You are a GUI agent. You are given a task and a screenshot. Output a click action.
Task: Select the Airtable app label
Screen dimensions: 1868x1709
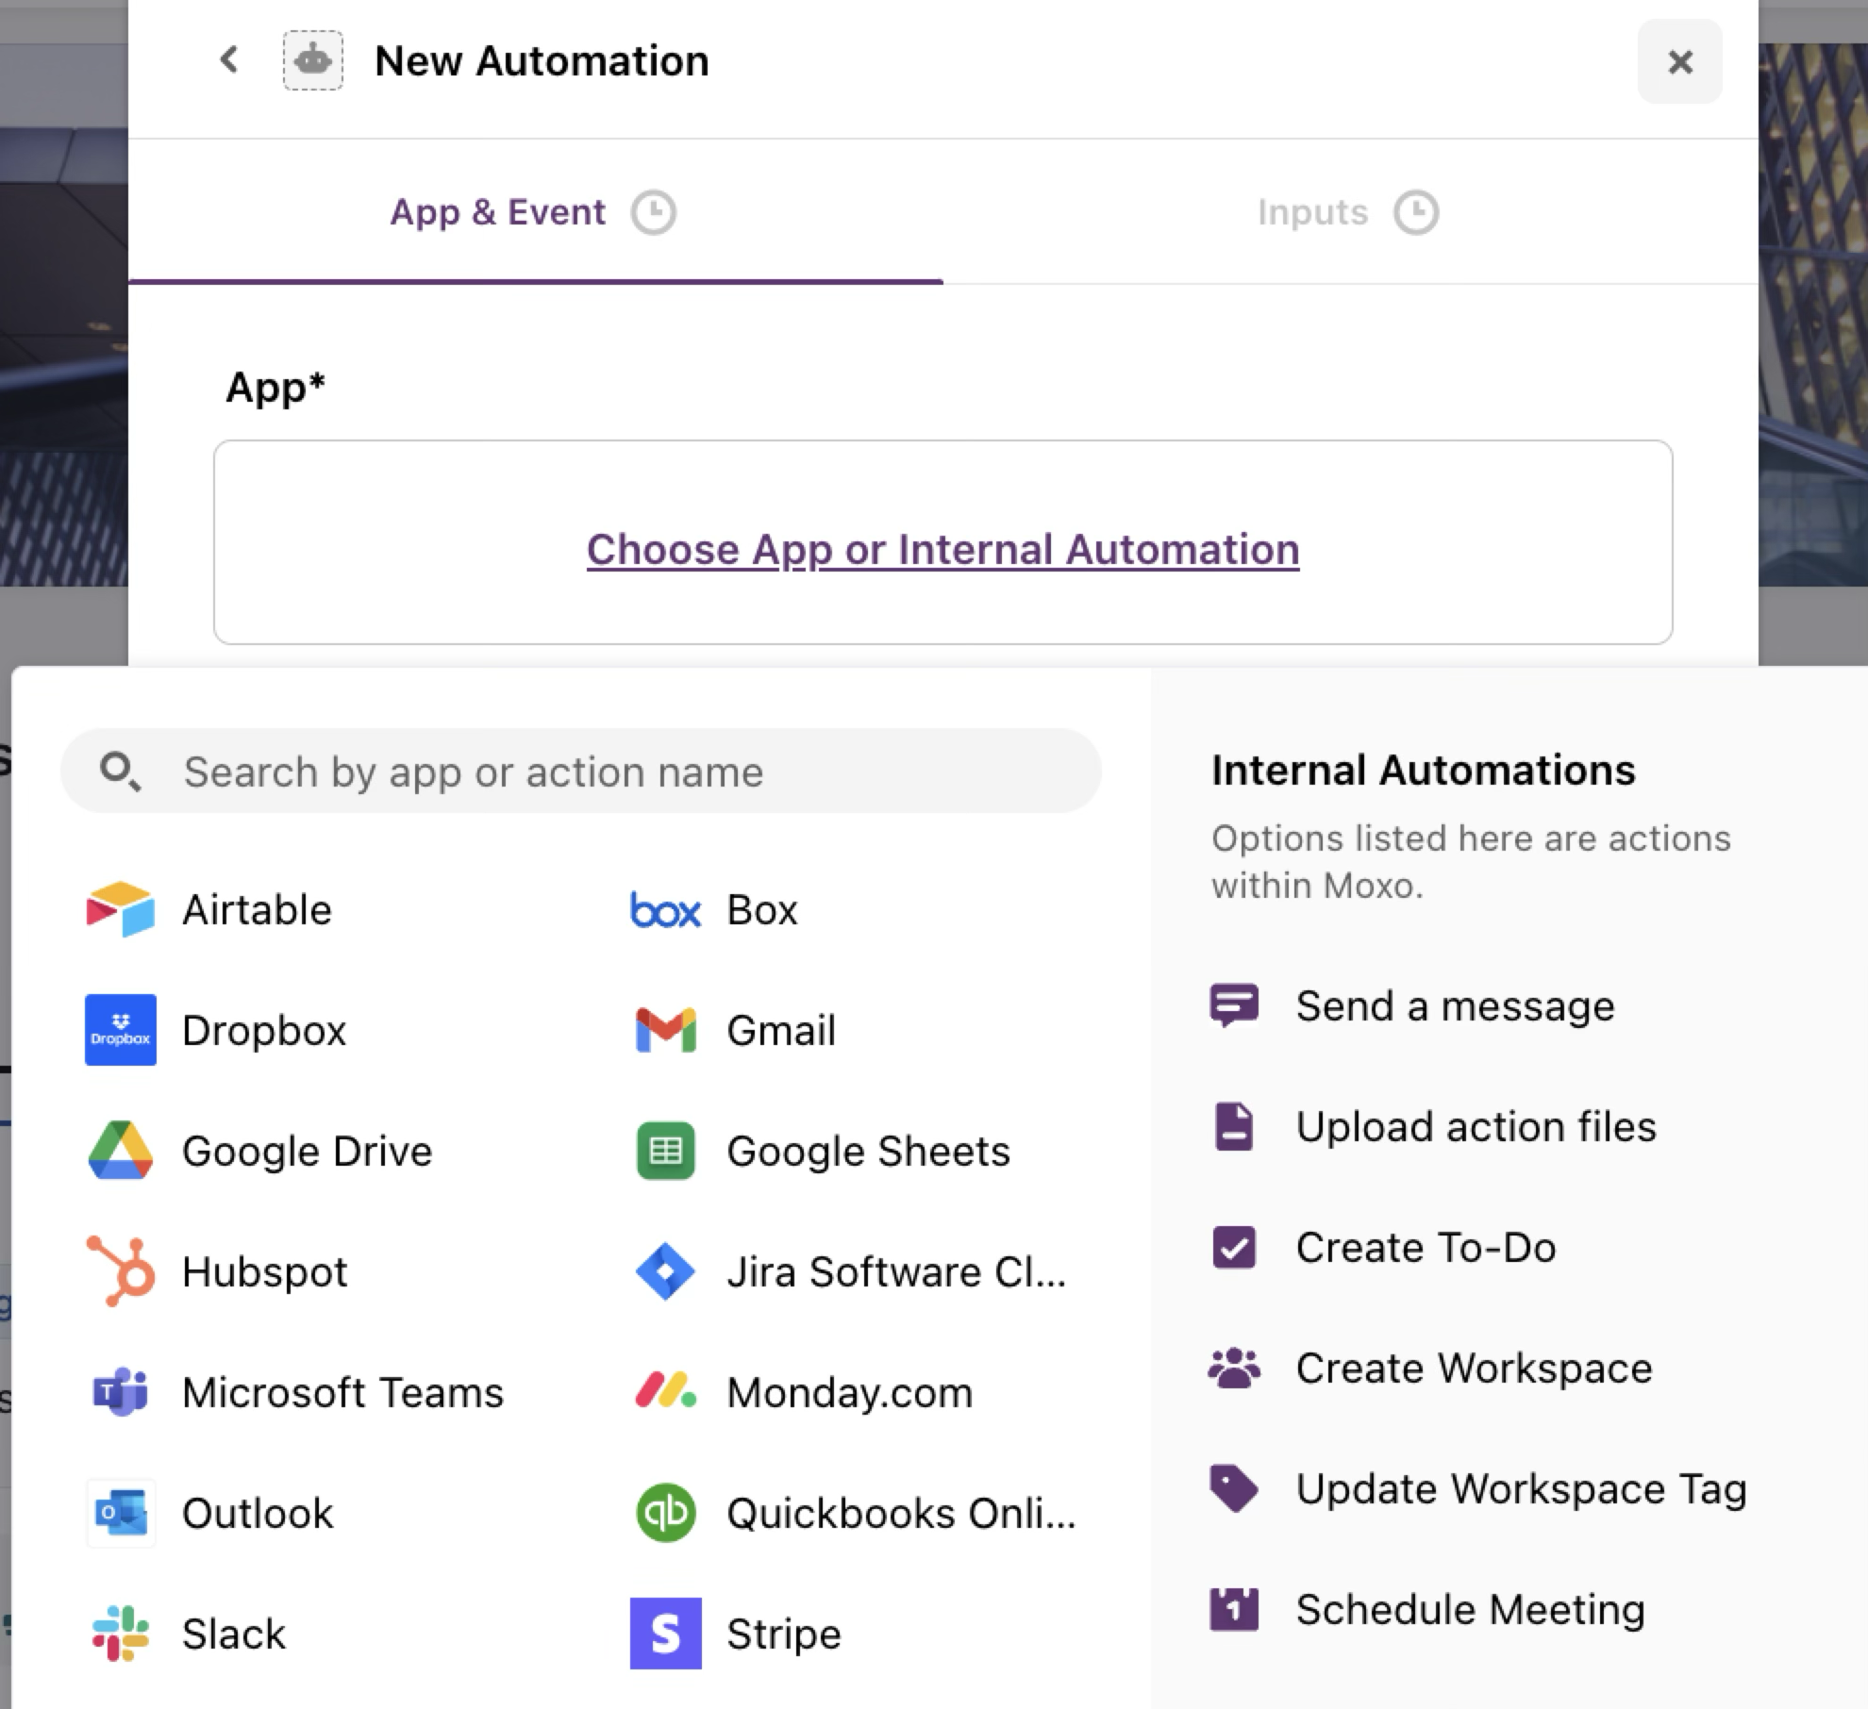pyautogui.click(x=257, y=910)
